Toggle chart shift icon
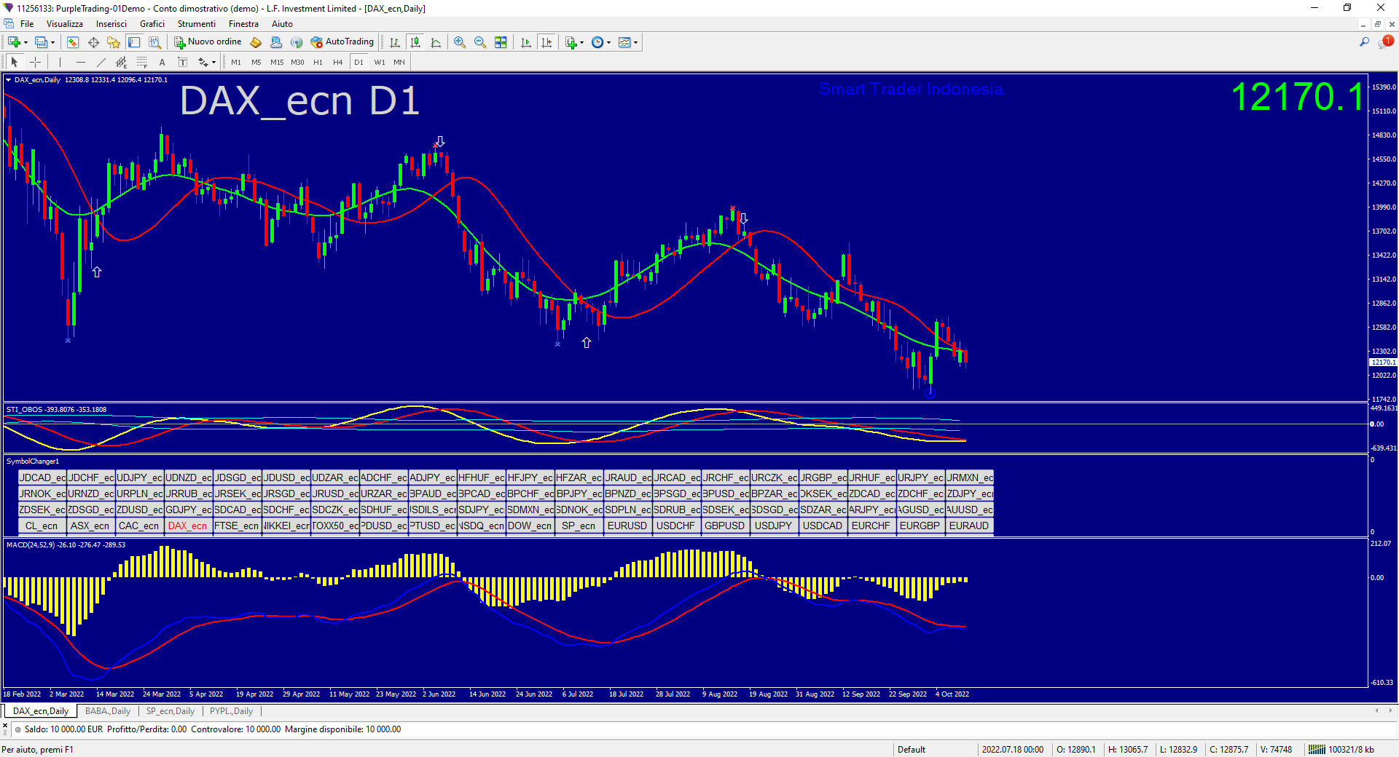 click(546, 42)
